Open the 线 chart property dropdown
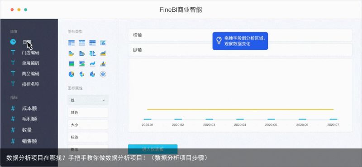This screenshot has height=167, width=362. (x=88, y=100)
